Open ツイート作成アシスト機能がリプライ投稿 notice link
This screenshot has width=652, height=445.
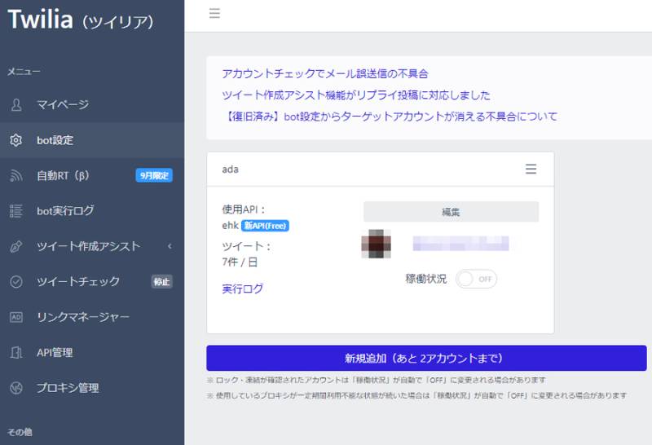pos(356,95)
